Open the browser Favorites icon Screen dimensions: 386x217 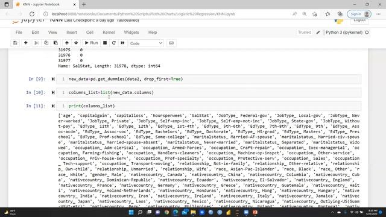click(327, 14)
